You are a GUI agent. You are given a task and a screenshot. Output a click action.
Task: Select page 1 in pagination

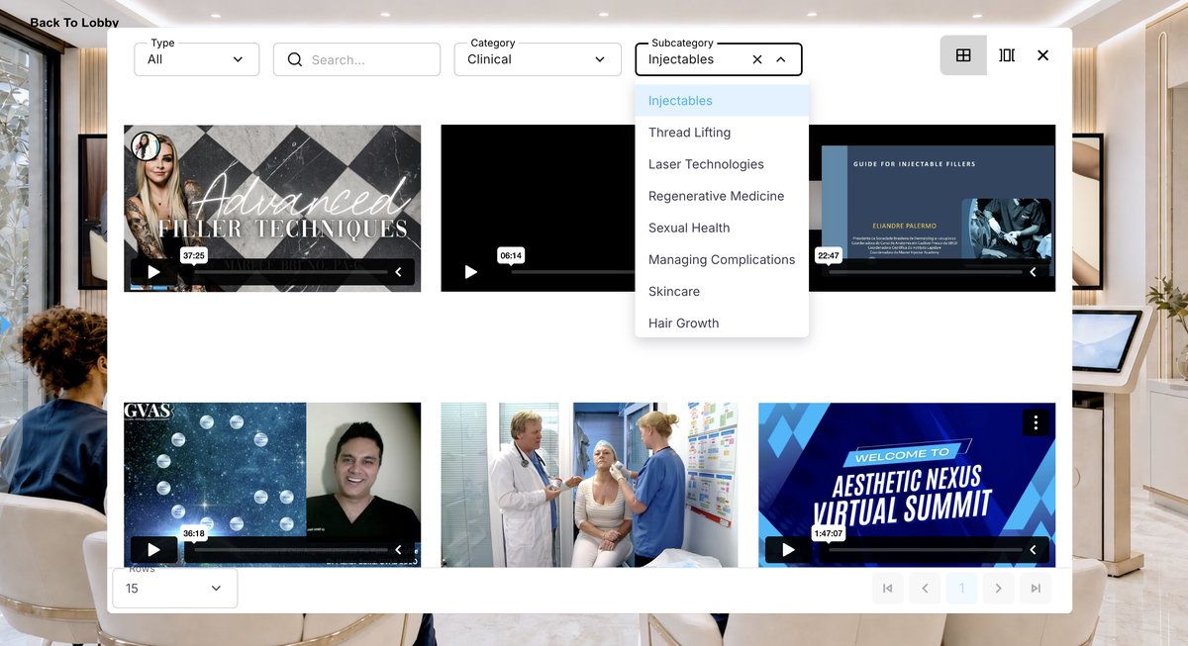[x=961, y=589]
